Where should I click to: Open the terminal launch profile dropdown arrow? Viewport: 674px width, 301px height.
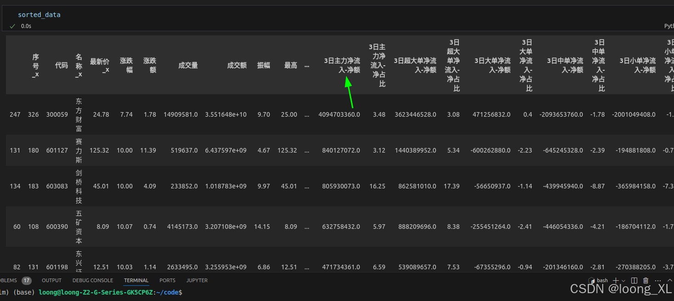623,280
